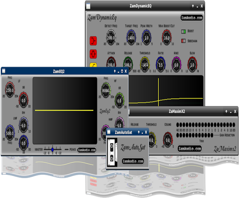Screen dimensions: 239x198
Task: Click the Target Freq knob showing 1400
Action: [131, 38]
